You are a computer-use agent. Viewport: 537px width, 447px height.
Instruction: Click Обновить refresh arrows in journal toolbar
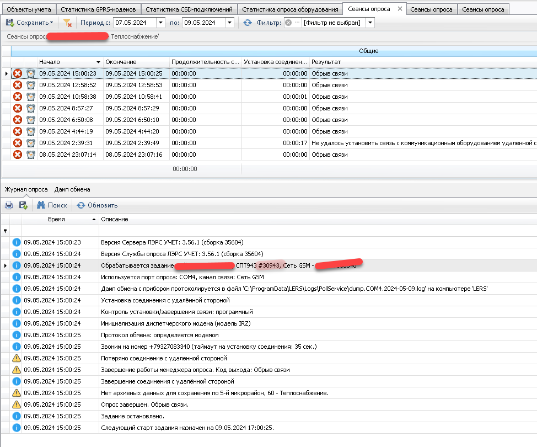pos(81,205)
